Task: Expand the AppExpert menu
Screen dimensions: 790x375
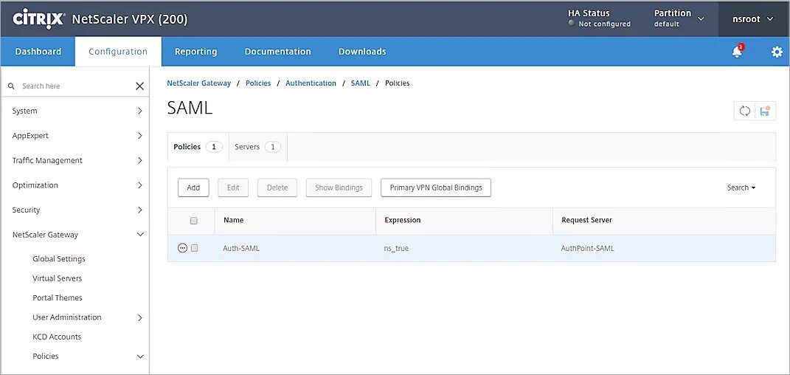Action: [75, 136]
